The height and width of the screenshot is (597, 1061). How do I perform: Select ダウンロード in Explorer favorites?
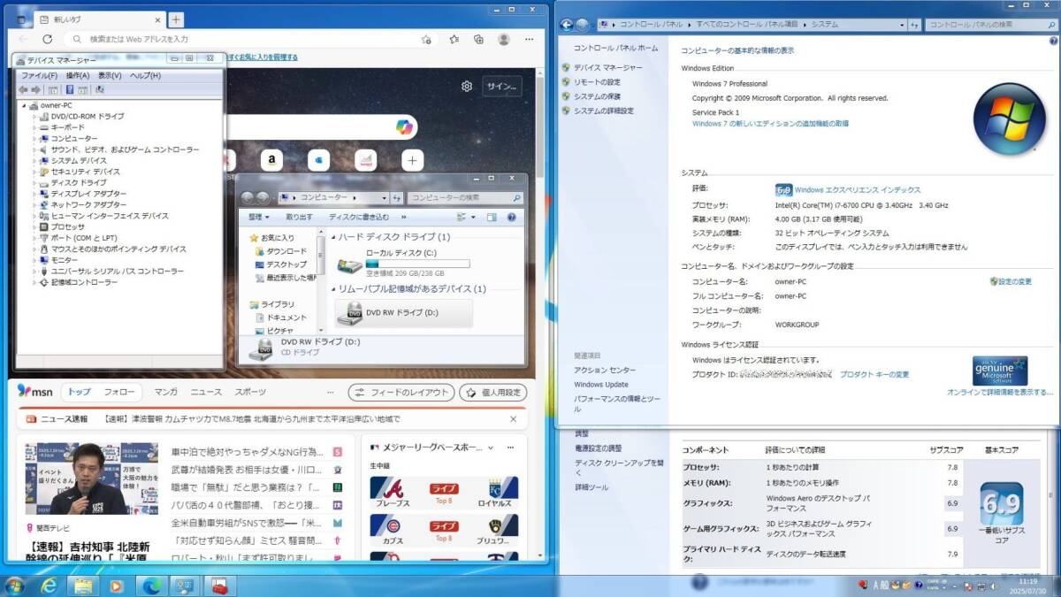coord(286,251)
